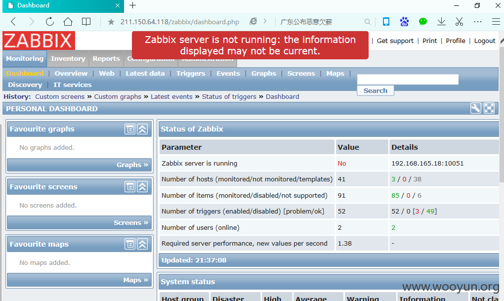Focus the Zabbix search input field
The height and width of the screenshot is (301, 504).
pyautogui.click(x=408, y=80)
